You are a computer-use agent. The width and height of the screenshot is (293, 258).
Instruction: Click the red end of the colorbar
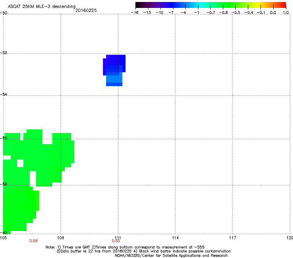click(x=282, y=5)
